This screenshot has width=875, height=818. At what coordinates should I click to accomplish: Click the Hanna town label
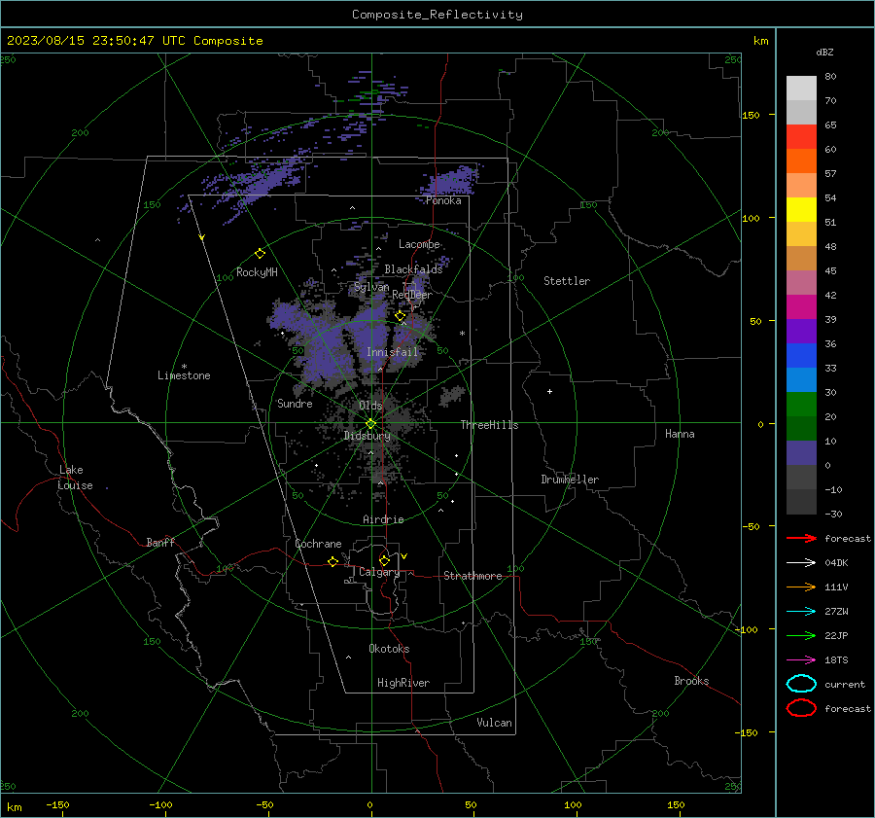coord(680,434)
